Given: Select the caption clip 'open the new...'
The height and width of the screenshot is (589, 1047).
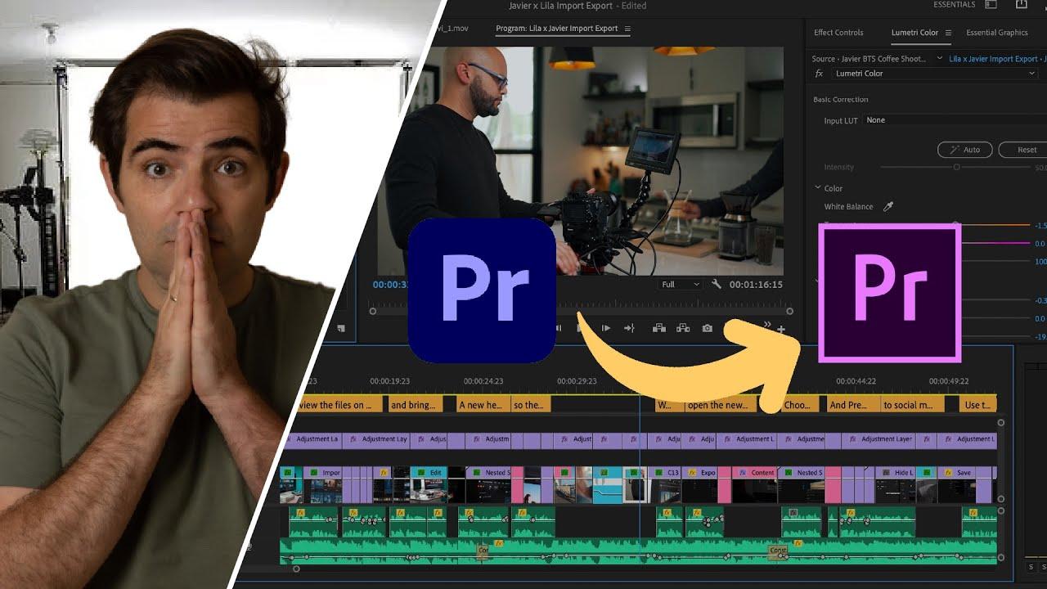Looking at the screenshot, I should pyautogui.click(x=721, y=405).
